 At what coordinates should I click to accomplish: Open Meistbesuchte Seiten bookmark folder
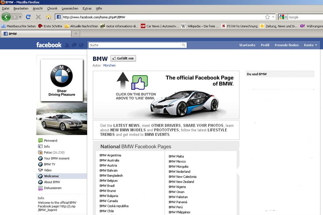click(19, 26)
